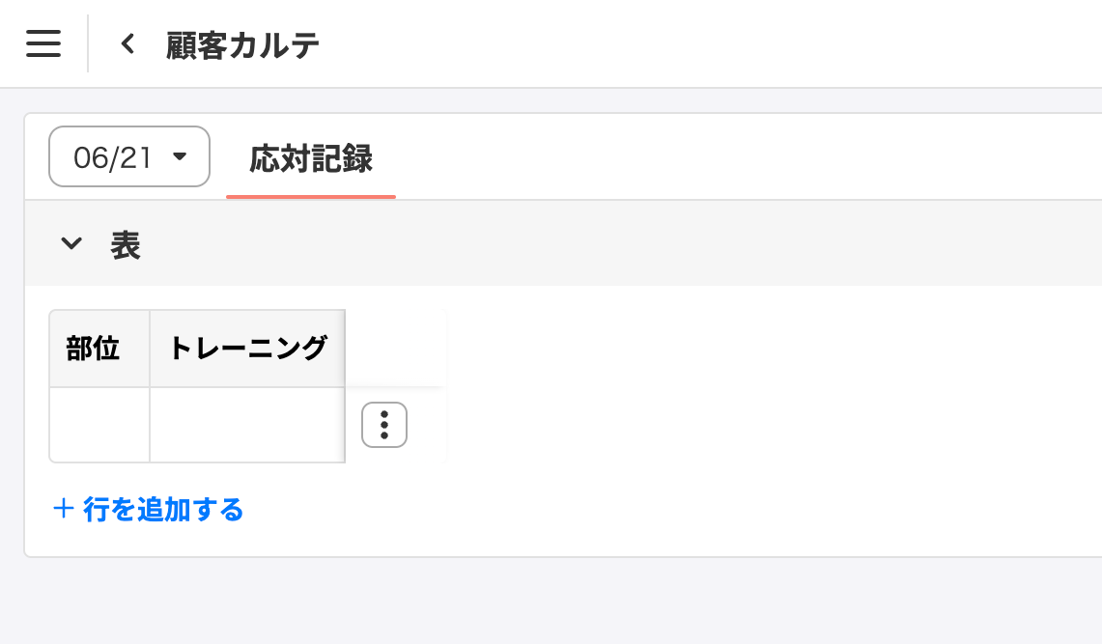Open the hamburger navigation menu
1102x644 pixels.
[x=43, y=43]
